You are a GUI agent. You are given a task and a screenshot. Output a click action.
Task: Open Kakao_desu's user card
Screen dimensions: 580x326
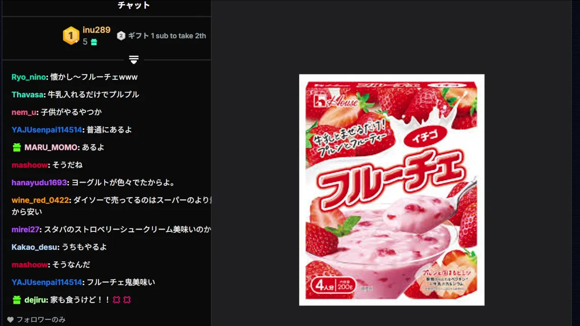pos(34,247)
